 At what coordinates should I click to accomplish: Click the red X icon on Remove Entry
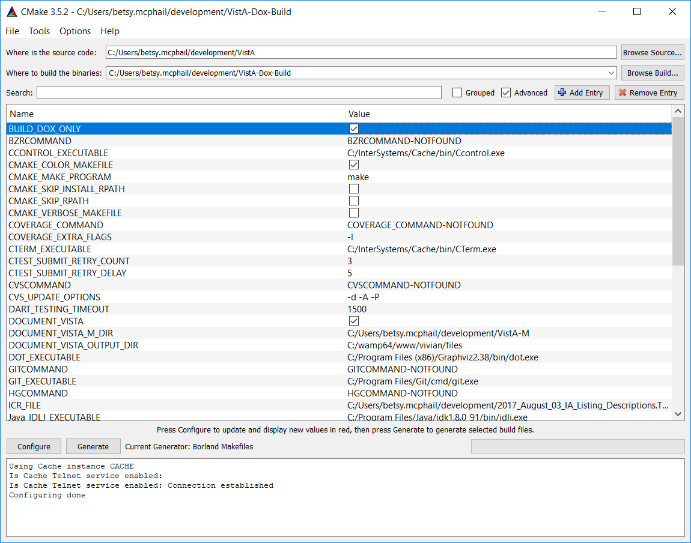[x=623, y=93]
